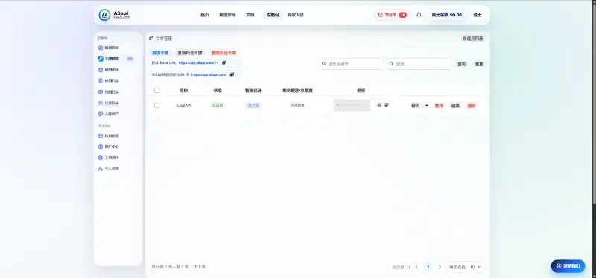Click the key icon beside the 令牌管理 title
The width and height of the screenshot is (596, 278).
(x=151, y=39)
